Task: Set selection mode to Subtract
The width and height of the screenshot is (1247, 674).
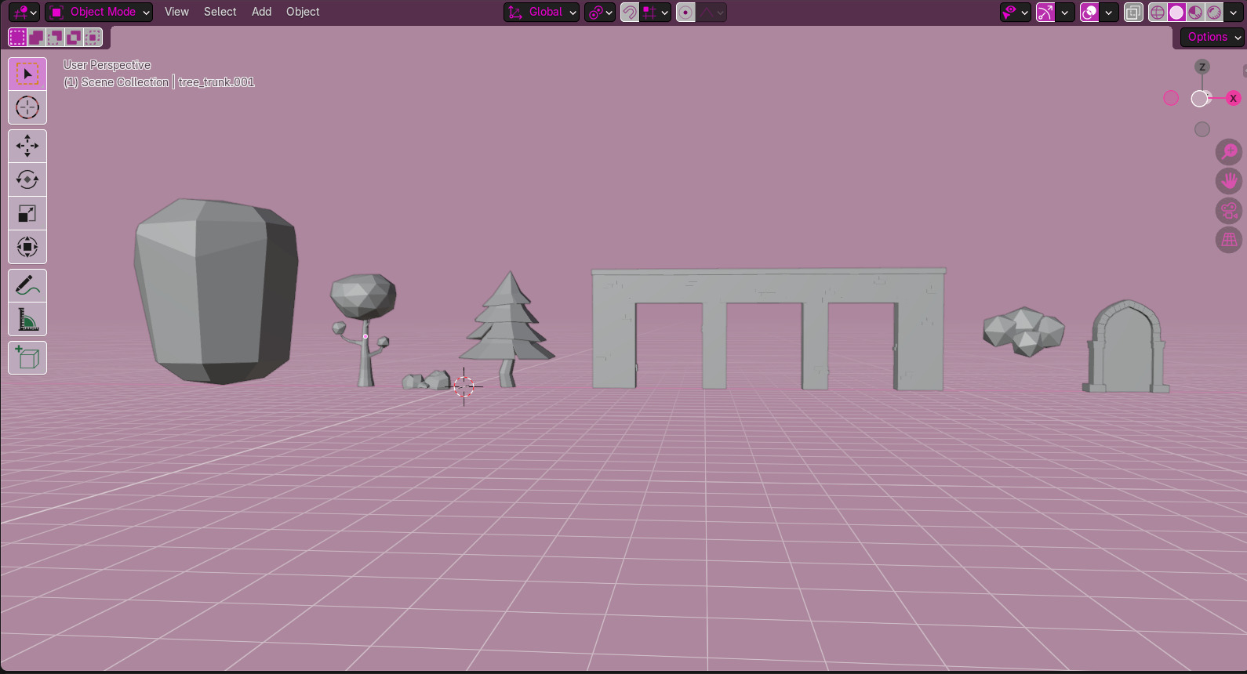Action: pyautogui.click(x=55, y=37)
